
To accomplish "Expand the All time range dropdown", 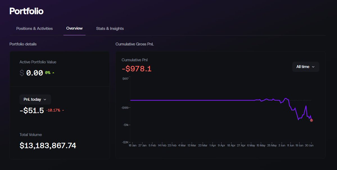I will click(306, 67).
